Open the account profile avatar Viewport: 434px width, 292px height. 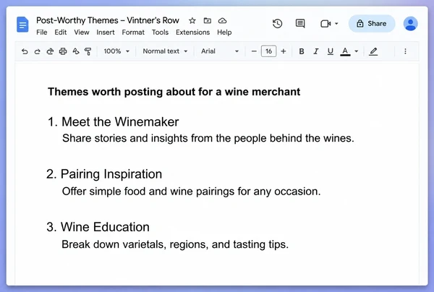pos(410,24)
